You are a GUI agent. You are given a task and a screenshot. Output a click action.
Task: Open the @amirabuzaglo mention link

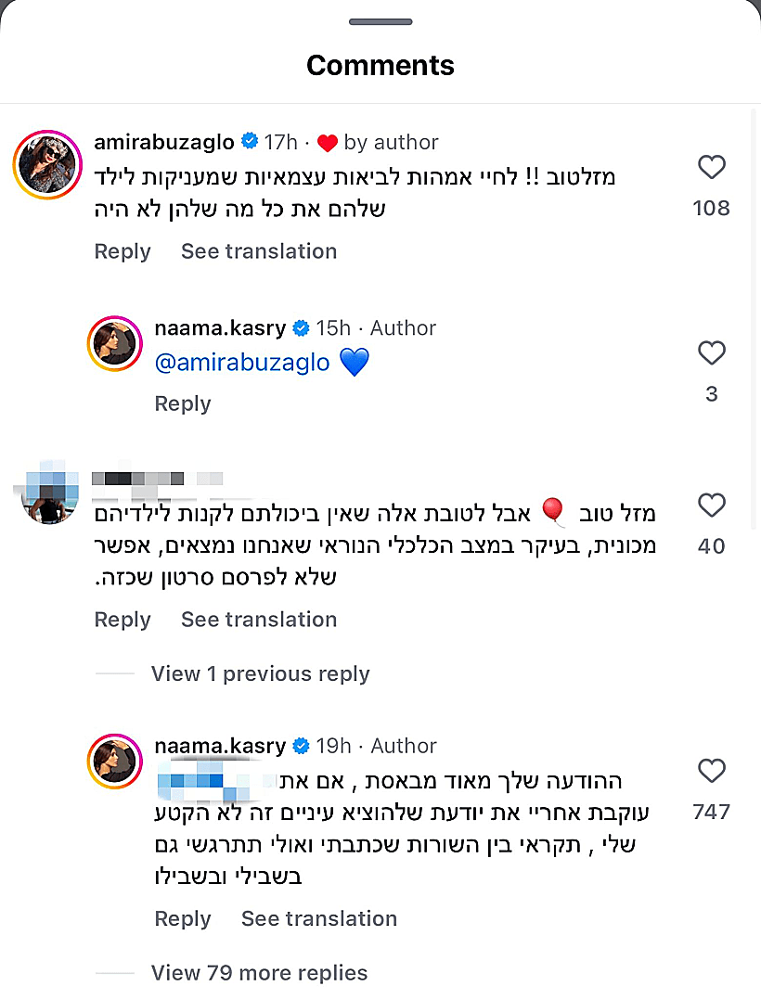coord(244,362)
